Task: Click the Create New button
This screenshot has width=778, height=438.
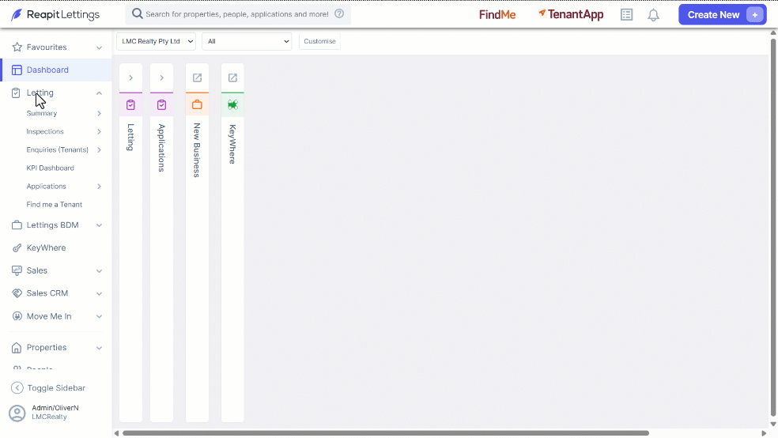Action: point(723,15)
